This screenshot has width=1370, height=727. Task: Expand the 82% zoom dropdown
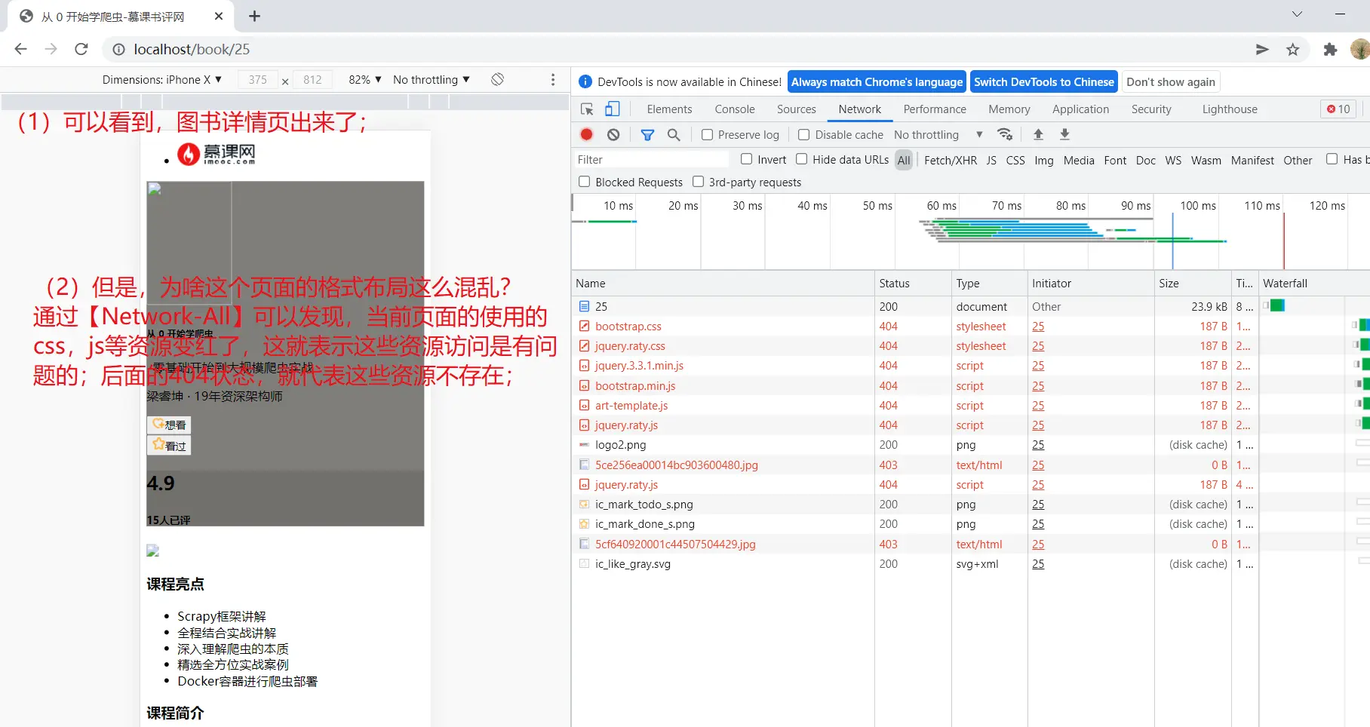(x=365, y=80)
